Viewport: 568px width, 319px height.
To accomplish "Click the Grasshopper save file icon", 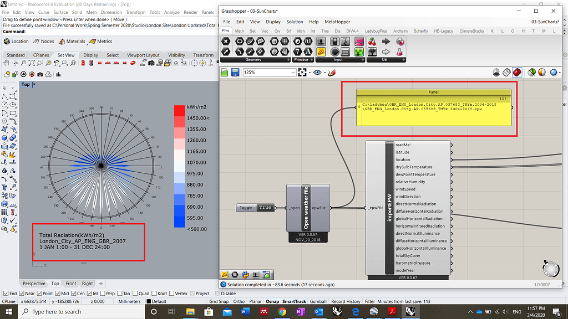I will [x=235, y=73].
